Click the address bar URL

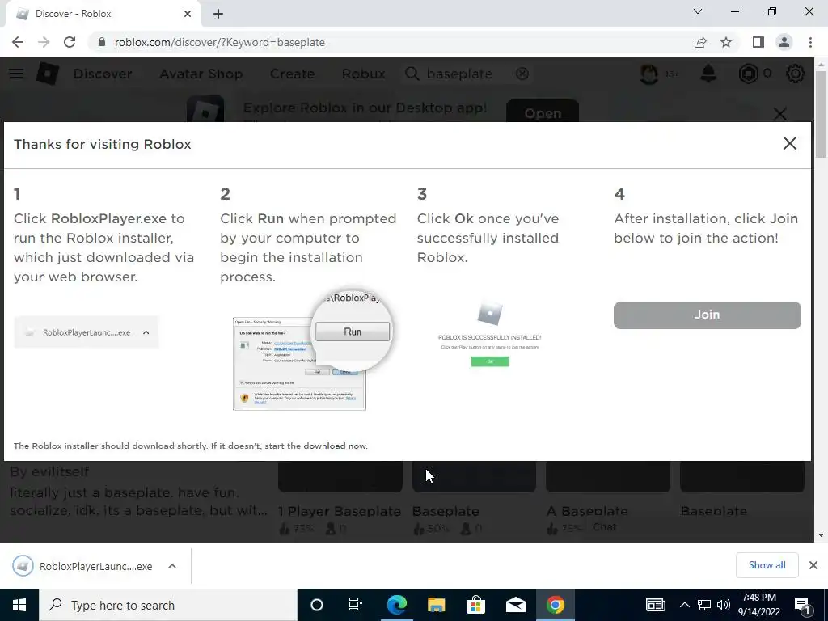tap(220, 42)
